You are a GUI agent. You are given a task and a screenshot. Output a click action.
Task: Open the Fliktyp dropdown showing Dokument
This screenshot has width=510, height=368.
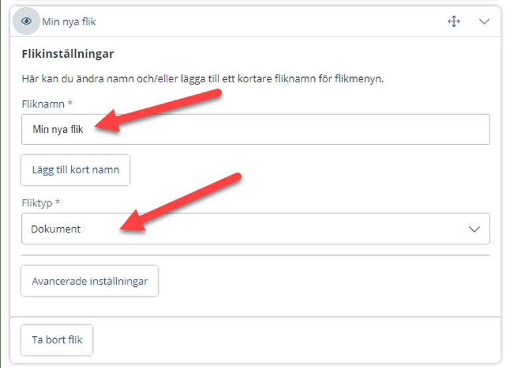click(255, 229)
